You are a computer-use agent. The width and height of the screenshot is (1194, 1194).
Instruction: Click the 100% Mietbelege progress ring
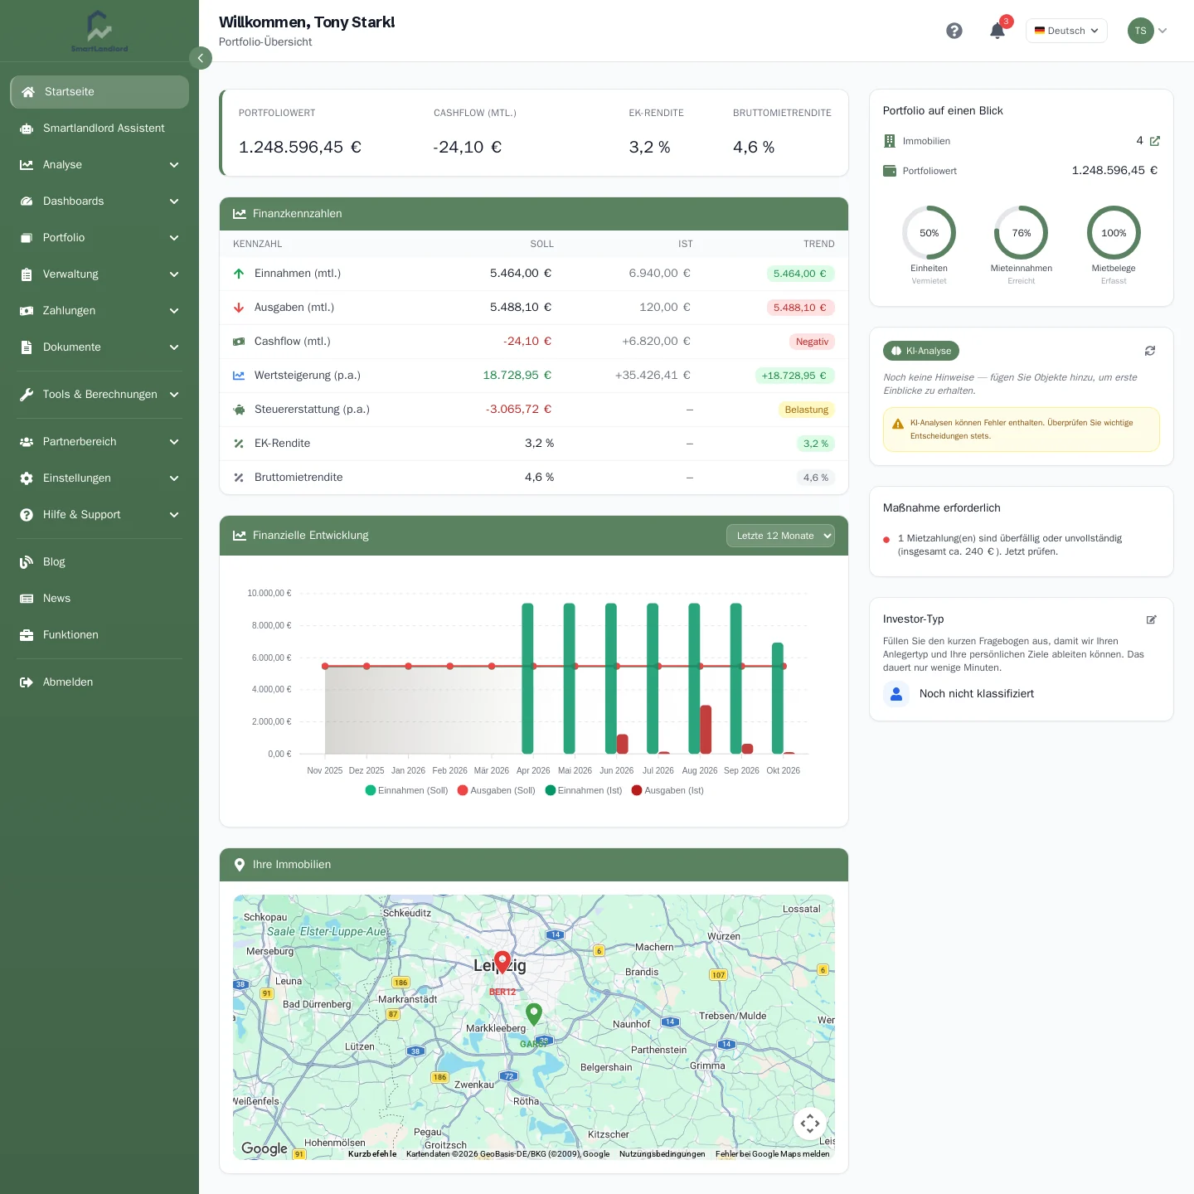tap(1114, 233)
